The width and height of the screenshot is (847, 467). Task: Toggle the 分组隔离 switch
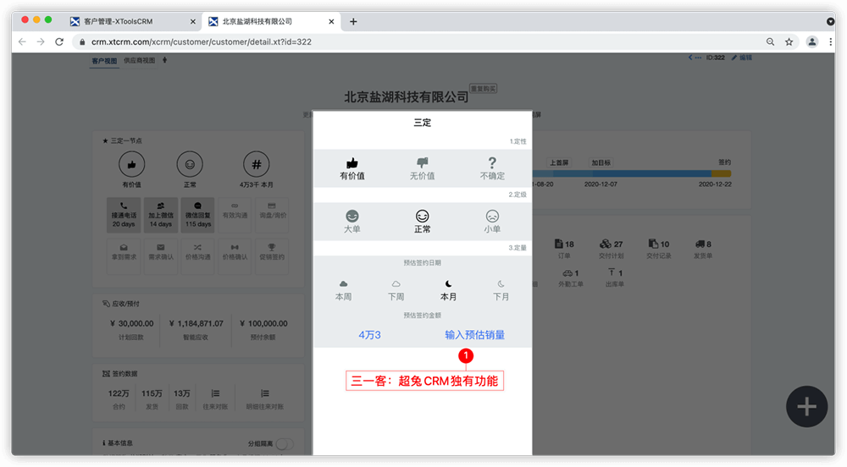284,444
